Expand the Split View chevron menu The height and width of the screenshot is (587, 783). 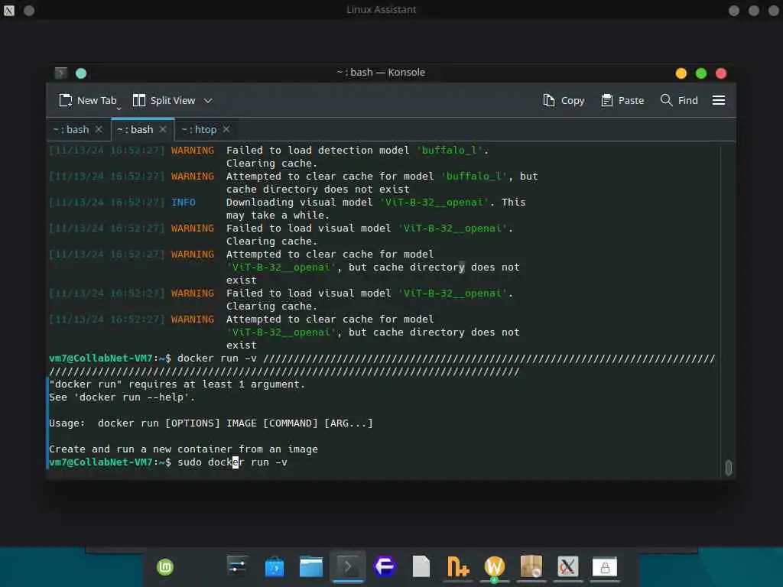pyautogui.click(x=208, y=100)
